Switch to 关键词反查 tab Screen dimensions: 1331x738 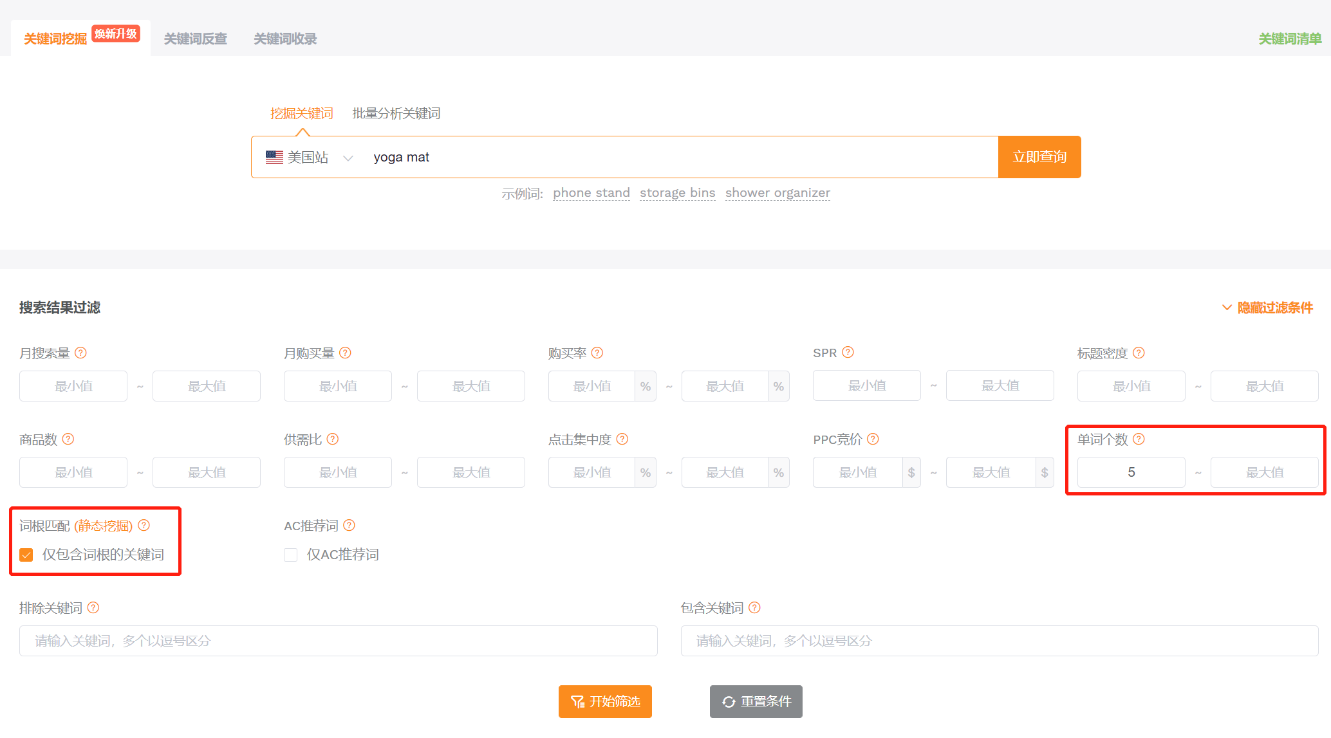[x=195, y=39]
